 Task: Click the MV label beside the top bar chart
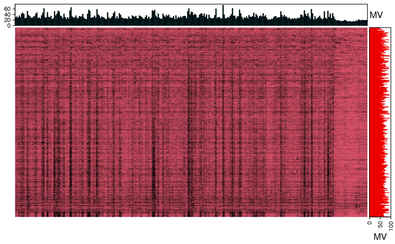[376, 15]
